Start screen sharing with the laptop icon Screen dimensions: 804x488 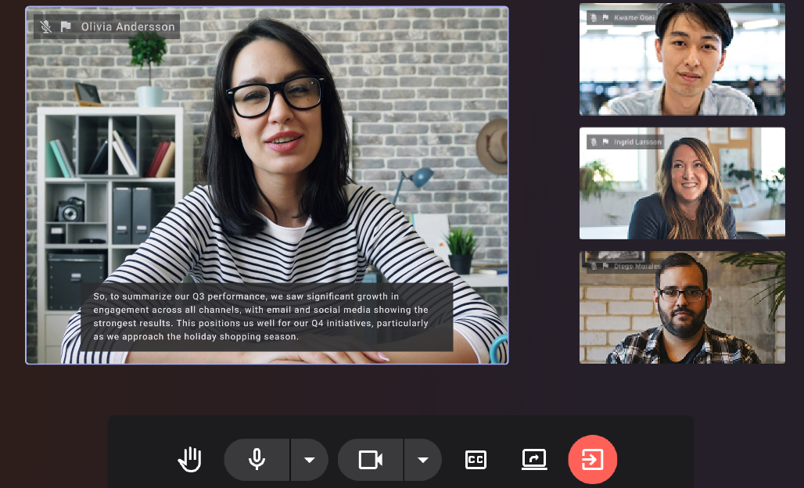click(534, 459)
